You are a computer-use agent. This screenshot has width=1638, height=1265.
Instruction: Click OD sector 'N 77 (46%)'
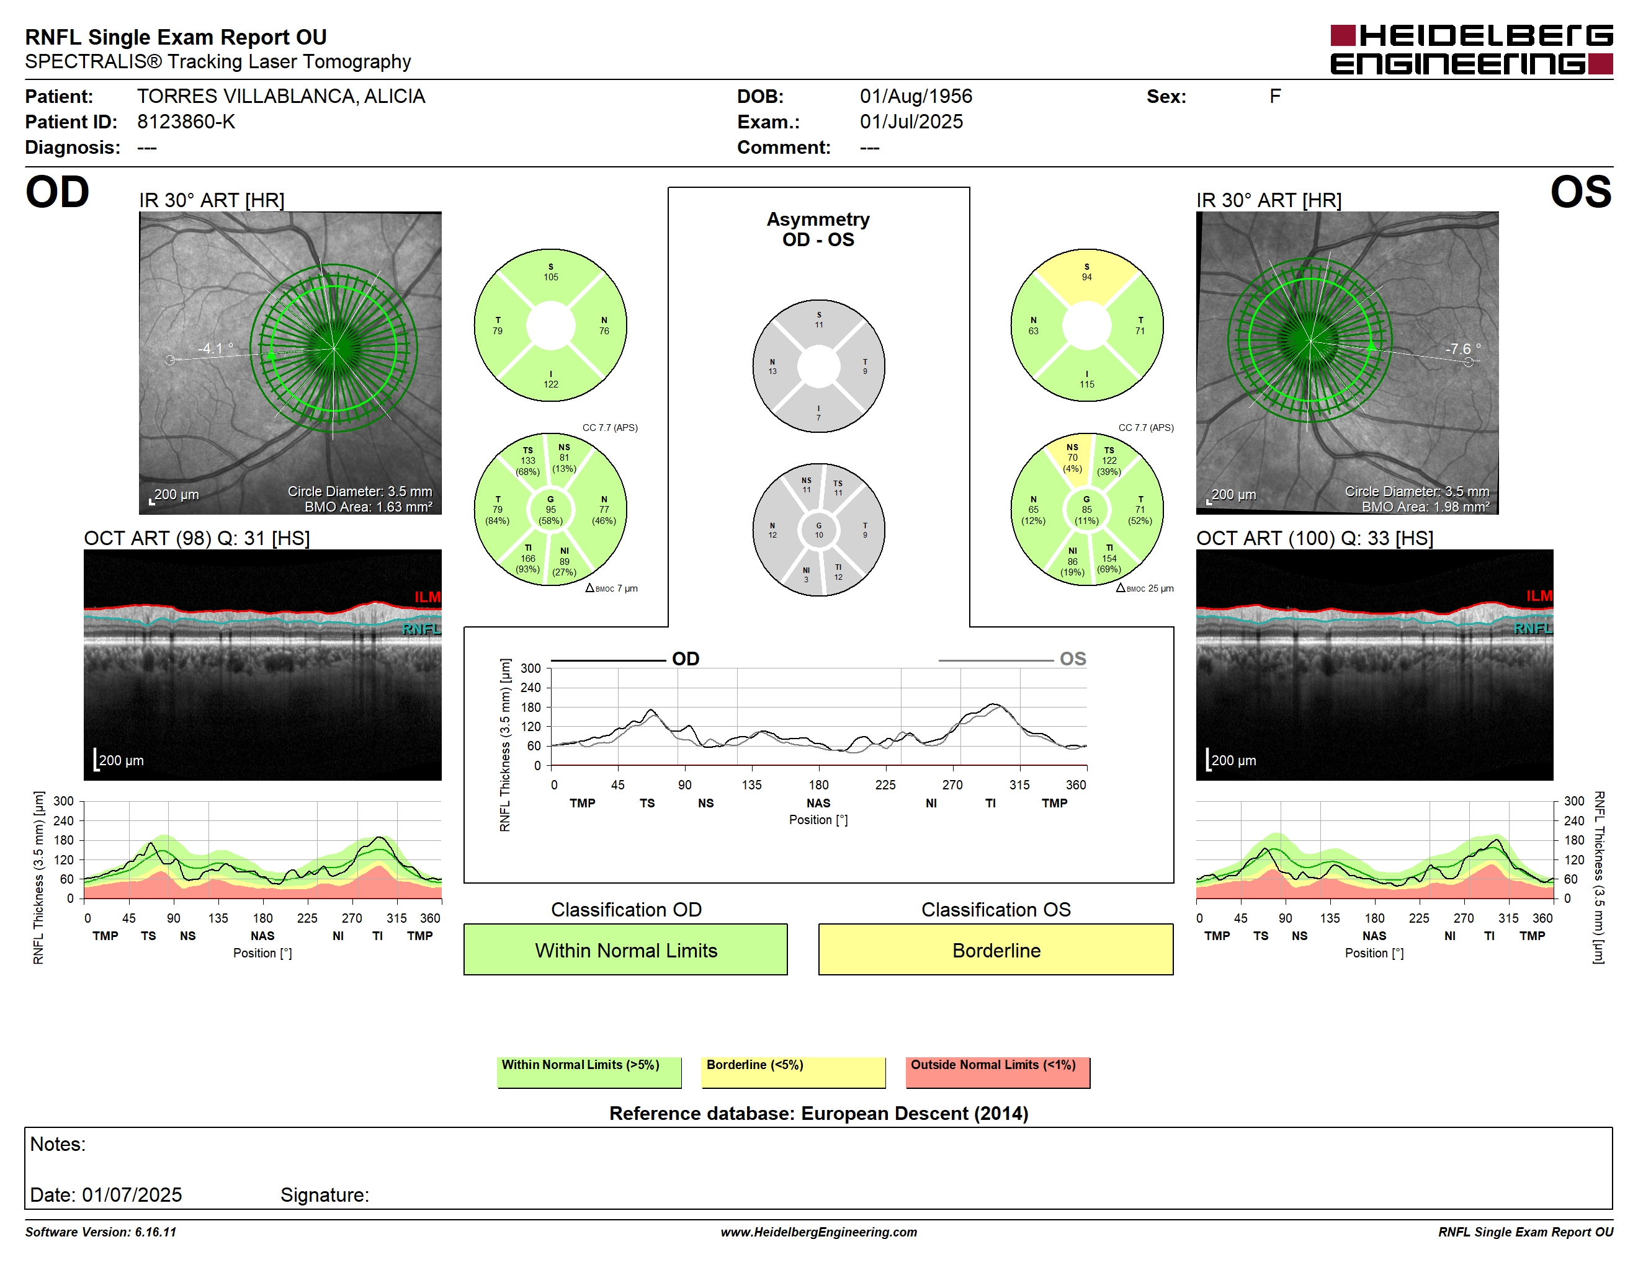click(x=604, y=510)
